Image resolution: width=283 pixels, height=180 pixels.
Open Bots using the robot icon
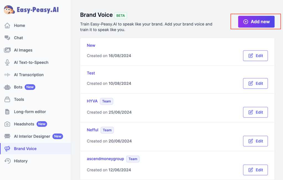(7, 87)
